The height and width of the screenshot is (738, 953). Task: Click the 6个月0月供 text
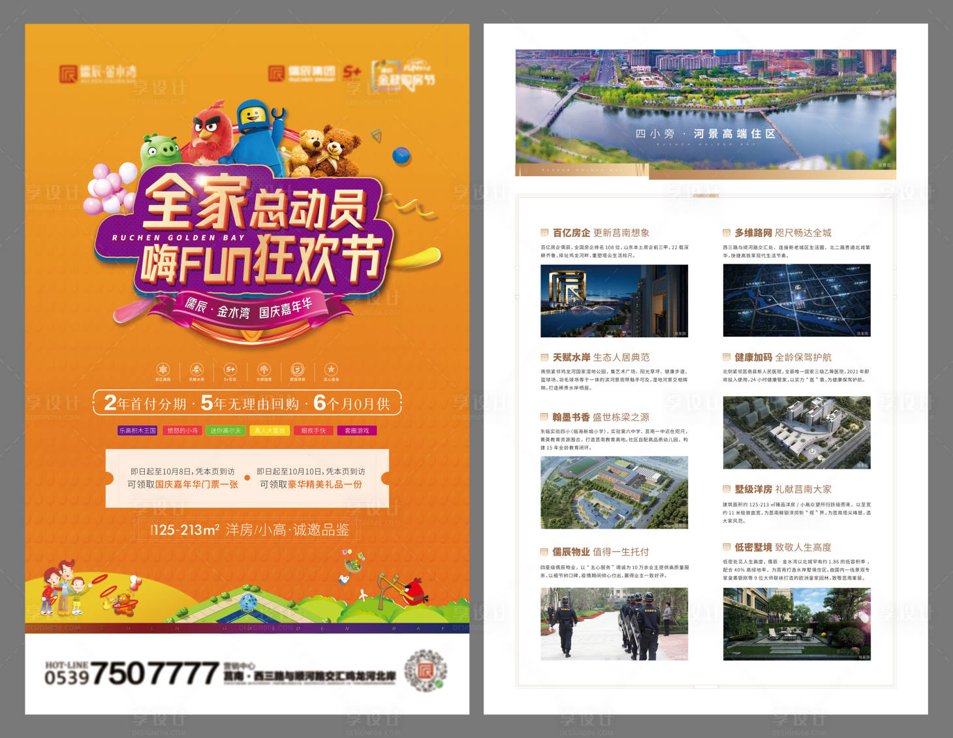click(352, 403)
